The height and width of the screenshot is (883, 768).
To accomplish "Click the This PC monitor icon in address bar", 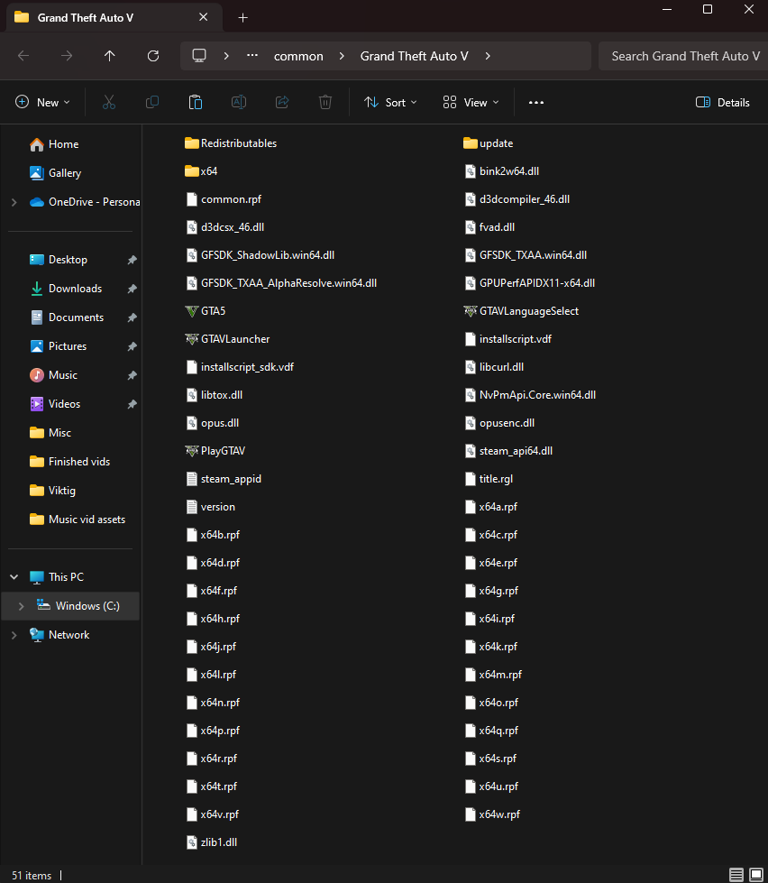I will (x=199, y=56).
